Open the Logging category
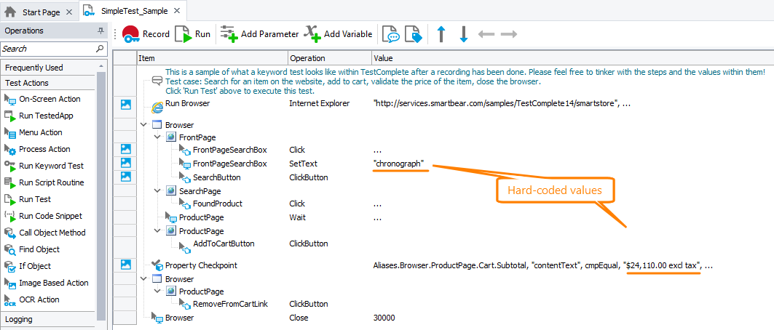Screen dimensions: 774x330 [20, 319]
